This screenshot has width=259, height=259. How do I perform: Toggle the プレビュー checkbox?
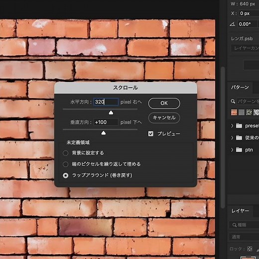click(x=150, y=133)
